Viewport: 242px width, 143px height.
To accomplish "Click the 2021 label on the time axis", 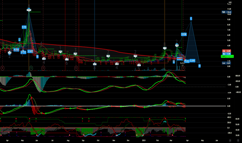I will [x=144, y=140].
